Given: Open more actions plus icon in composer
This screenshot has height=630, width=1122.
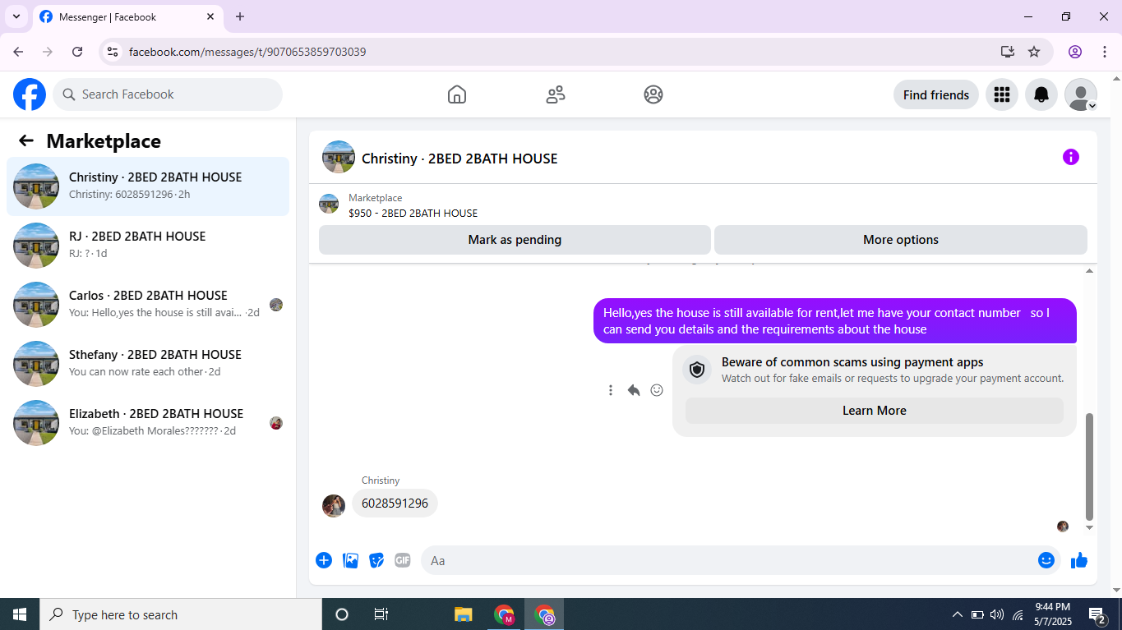Looking at the screenshot, I should [324, 560].
